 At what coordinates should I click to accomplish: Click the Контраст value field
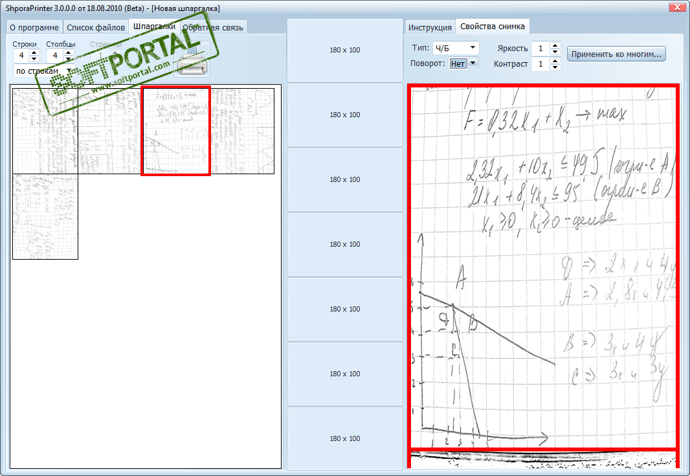pos(541,64)
